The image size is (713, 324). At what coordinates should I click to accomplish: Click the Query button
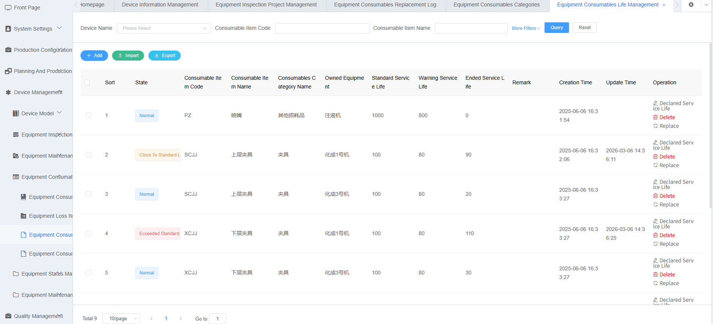(x=557, y=28)
